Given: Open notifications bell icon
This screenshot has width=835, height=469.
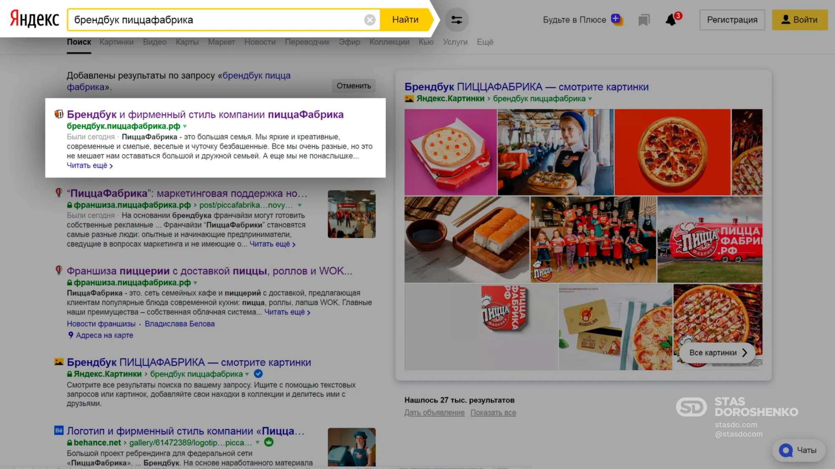Looking at the screenshot, I should click(671, 20).
